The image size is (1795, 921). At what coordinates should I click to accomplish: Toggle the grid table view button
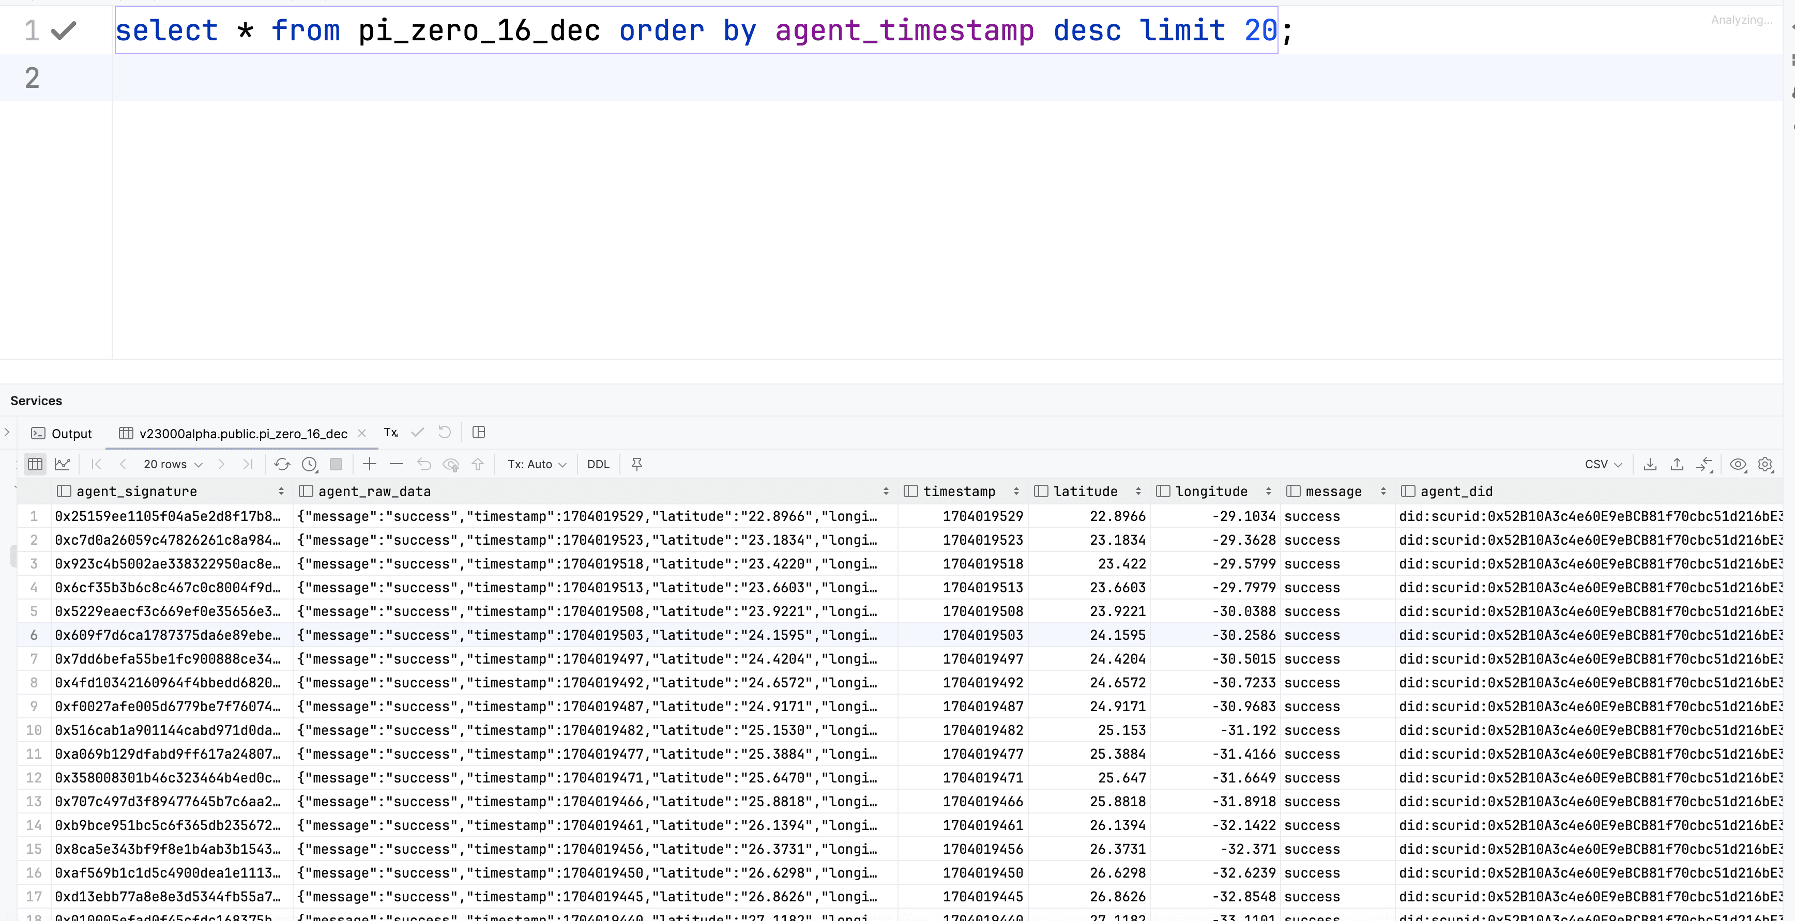35,464
